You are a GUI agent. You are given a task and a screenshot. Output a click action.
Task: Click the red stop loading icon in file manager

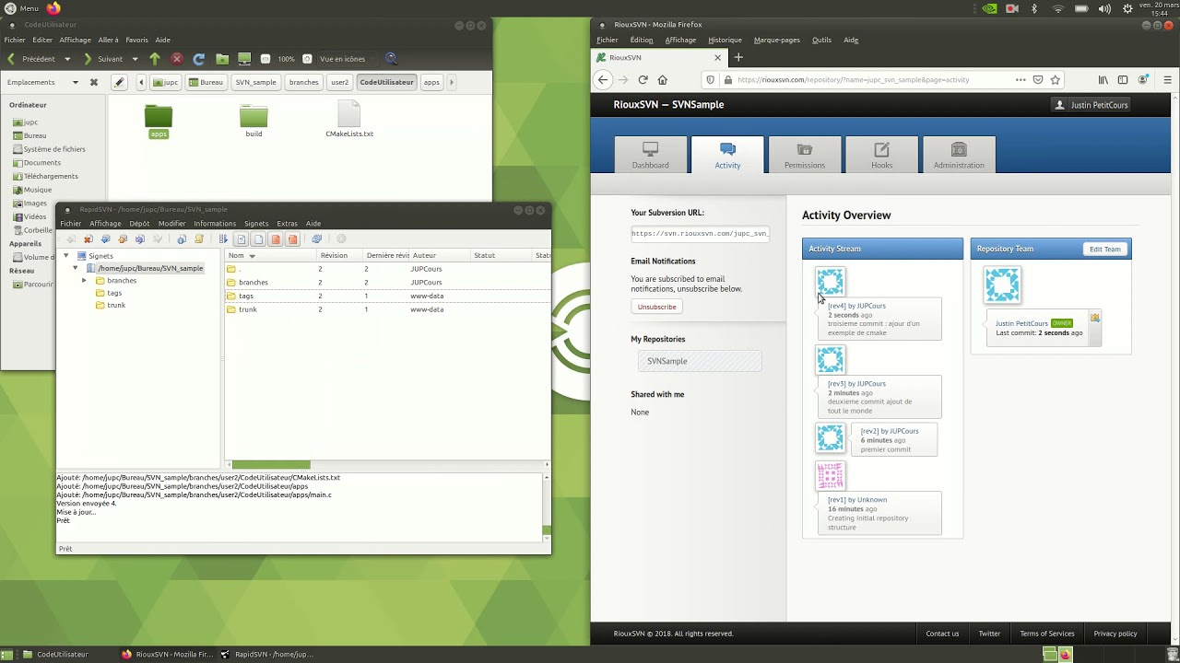pos(177,59)
